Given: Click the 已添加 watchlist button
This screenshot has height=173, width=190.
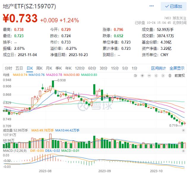Looking at the screenshot, I should [173, 7].
